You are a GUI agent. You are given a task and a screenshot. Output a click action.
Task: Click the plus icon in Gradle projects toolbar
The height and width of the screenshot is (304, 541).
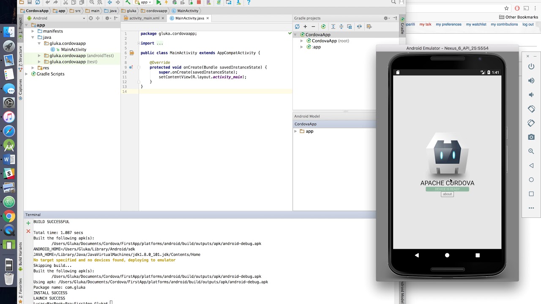305,26
